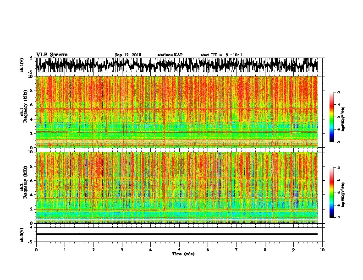Click the ch.2 color bar log PSD label
363x280 pixels.
pos(343,194)
